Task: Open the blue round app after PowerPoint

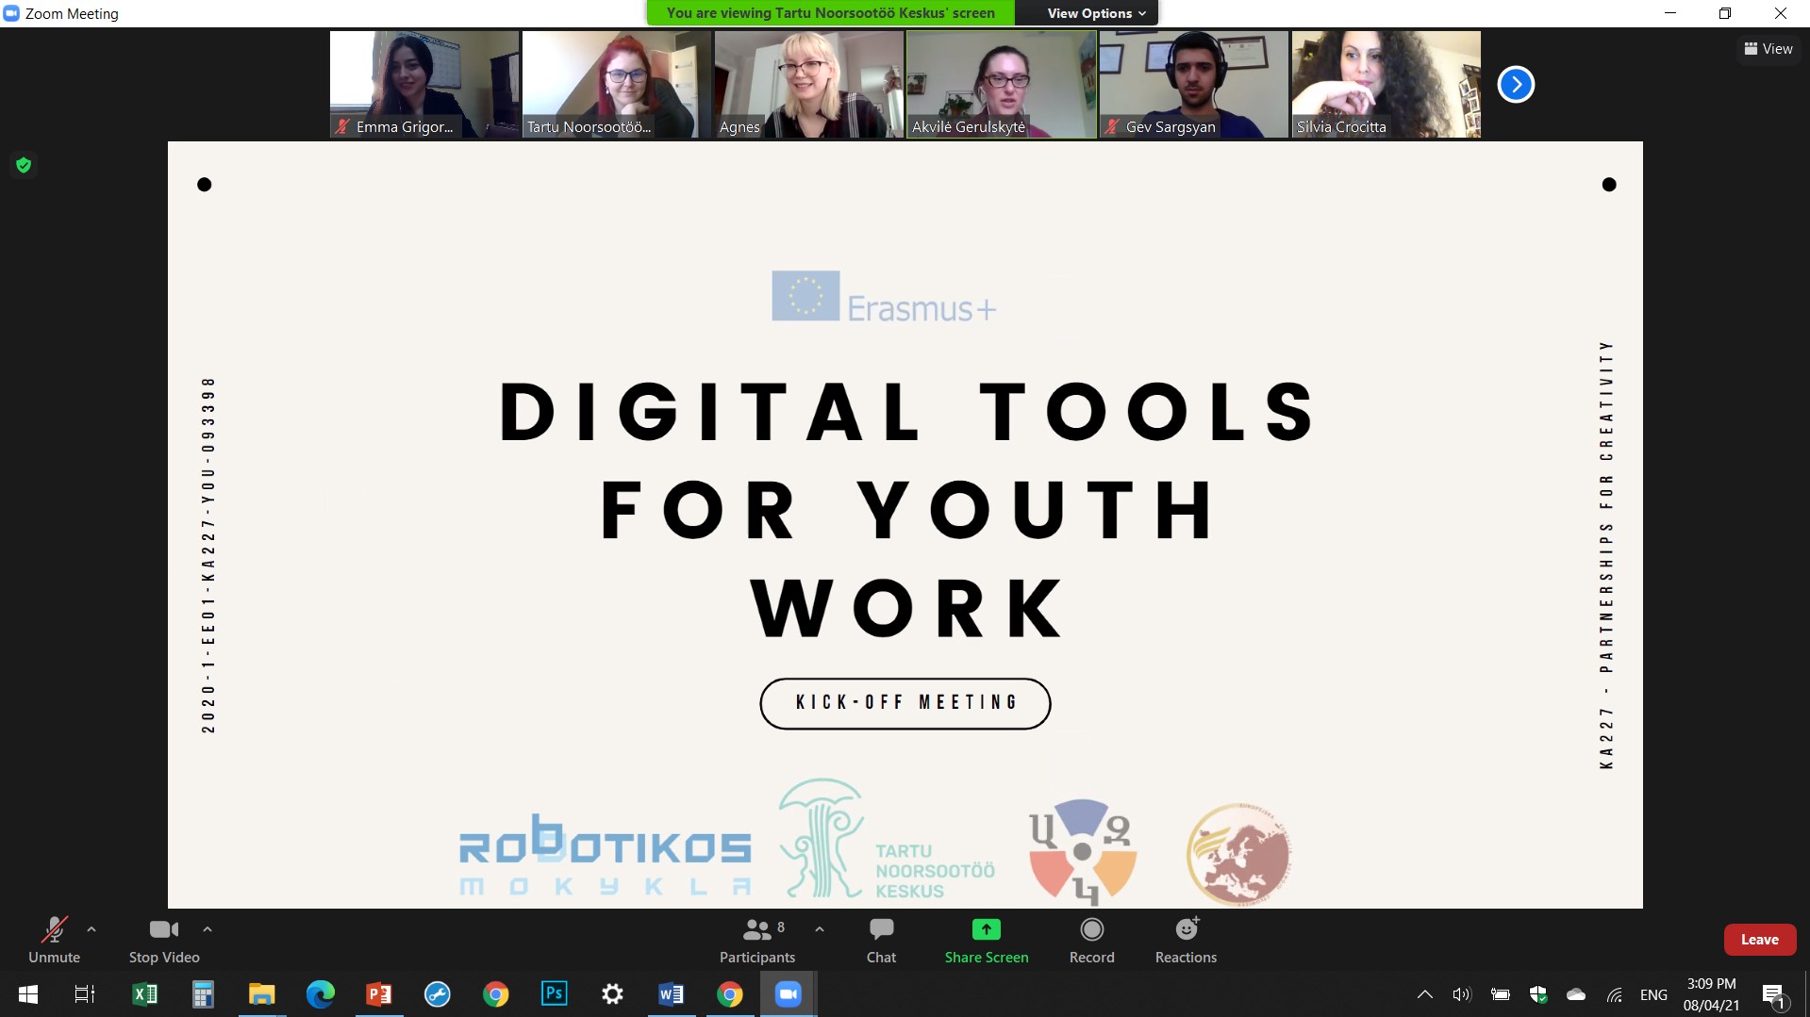Action: pyautogui.click(x=438, y=993)
